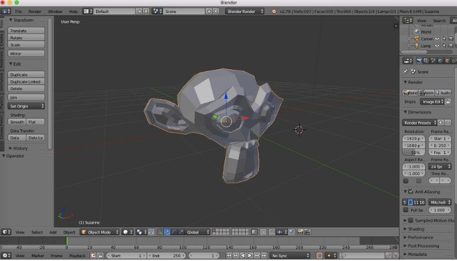Add a new screen layout with plus icon

click(x=139, y=11)
